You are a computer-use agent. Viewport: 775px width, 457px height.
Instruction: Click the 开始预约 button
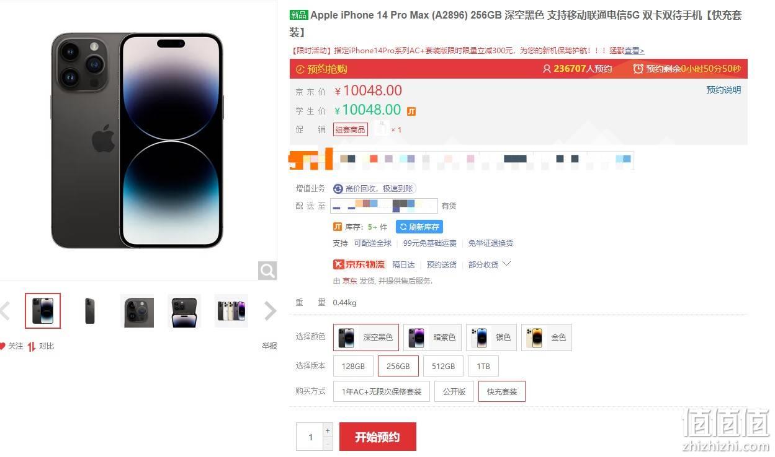click(377, 437)
